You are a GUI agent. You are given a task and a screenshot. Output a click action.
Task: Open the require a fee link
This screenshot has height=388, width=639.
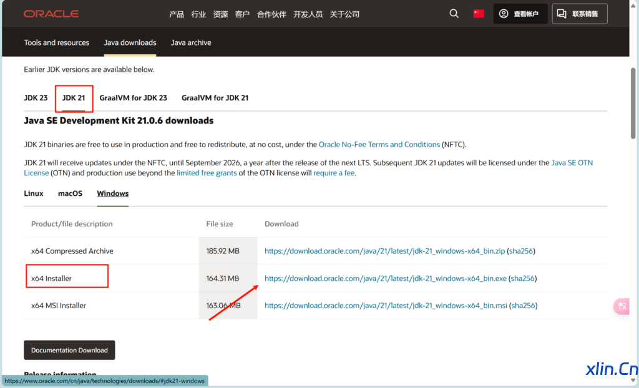click(x=334, y=173)
